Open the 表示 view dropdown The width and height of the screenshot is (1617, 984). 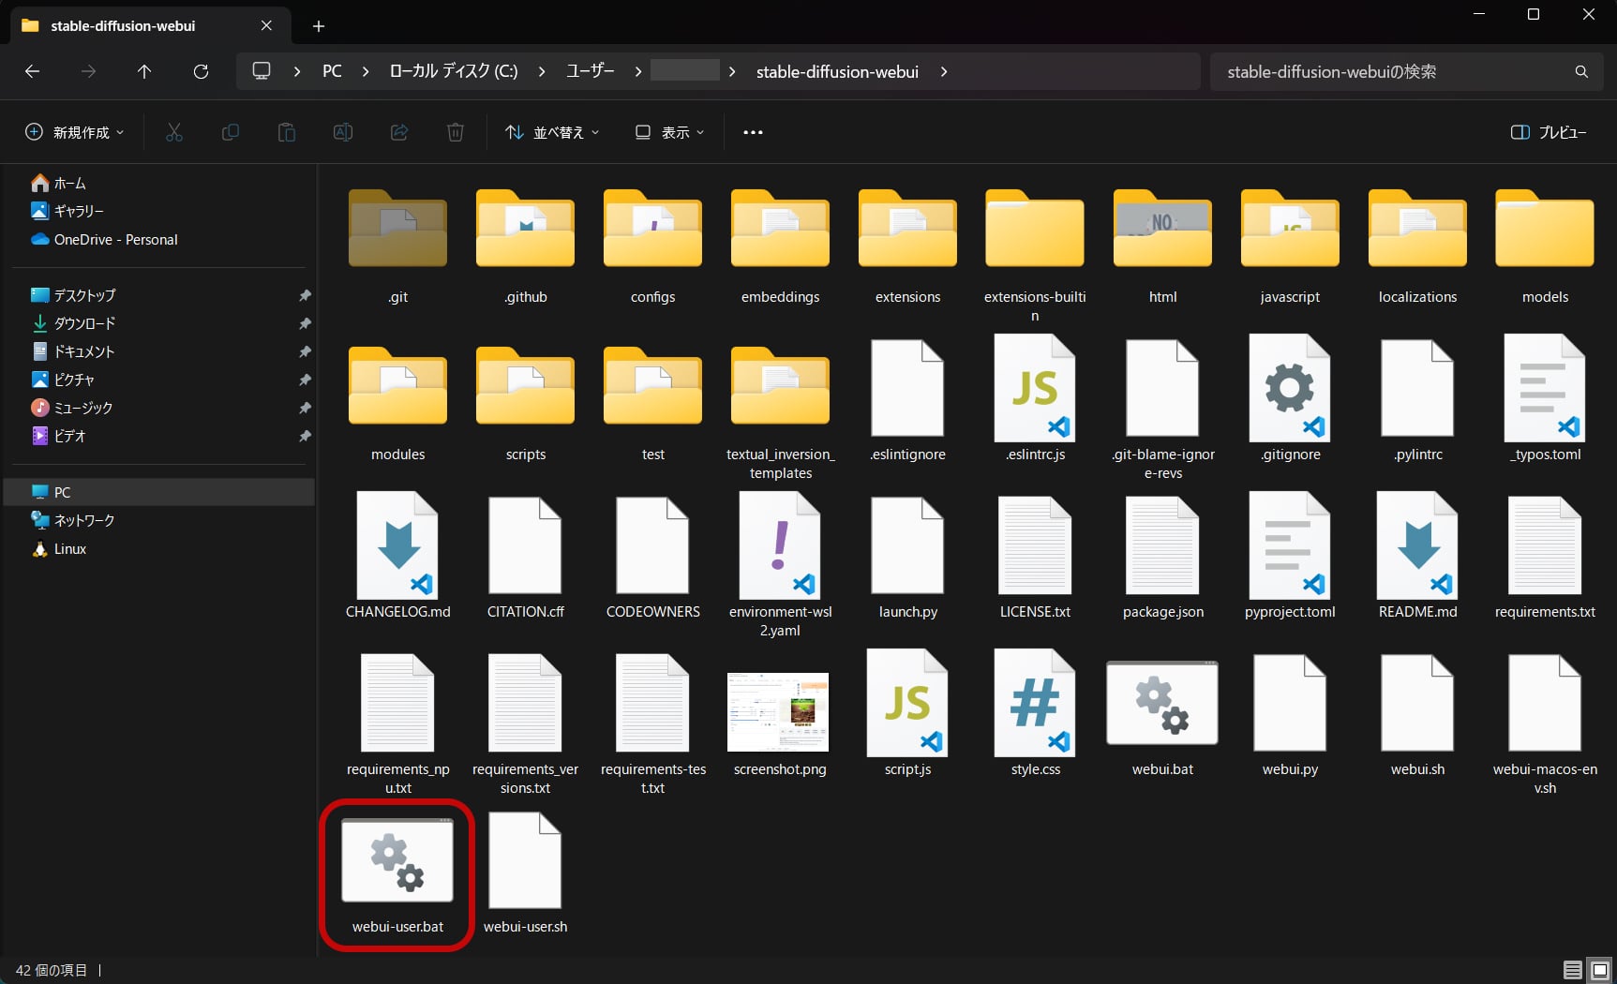coord(669,132)
